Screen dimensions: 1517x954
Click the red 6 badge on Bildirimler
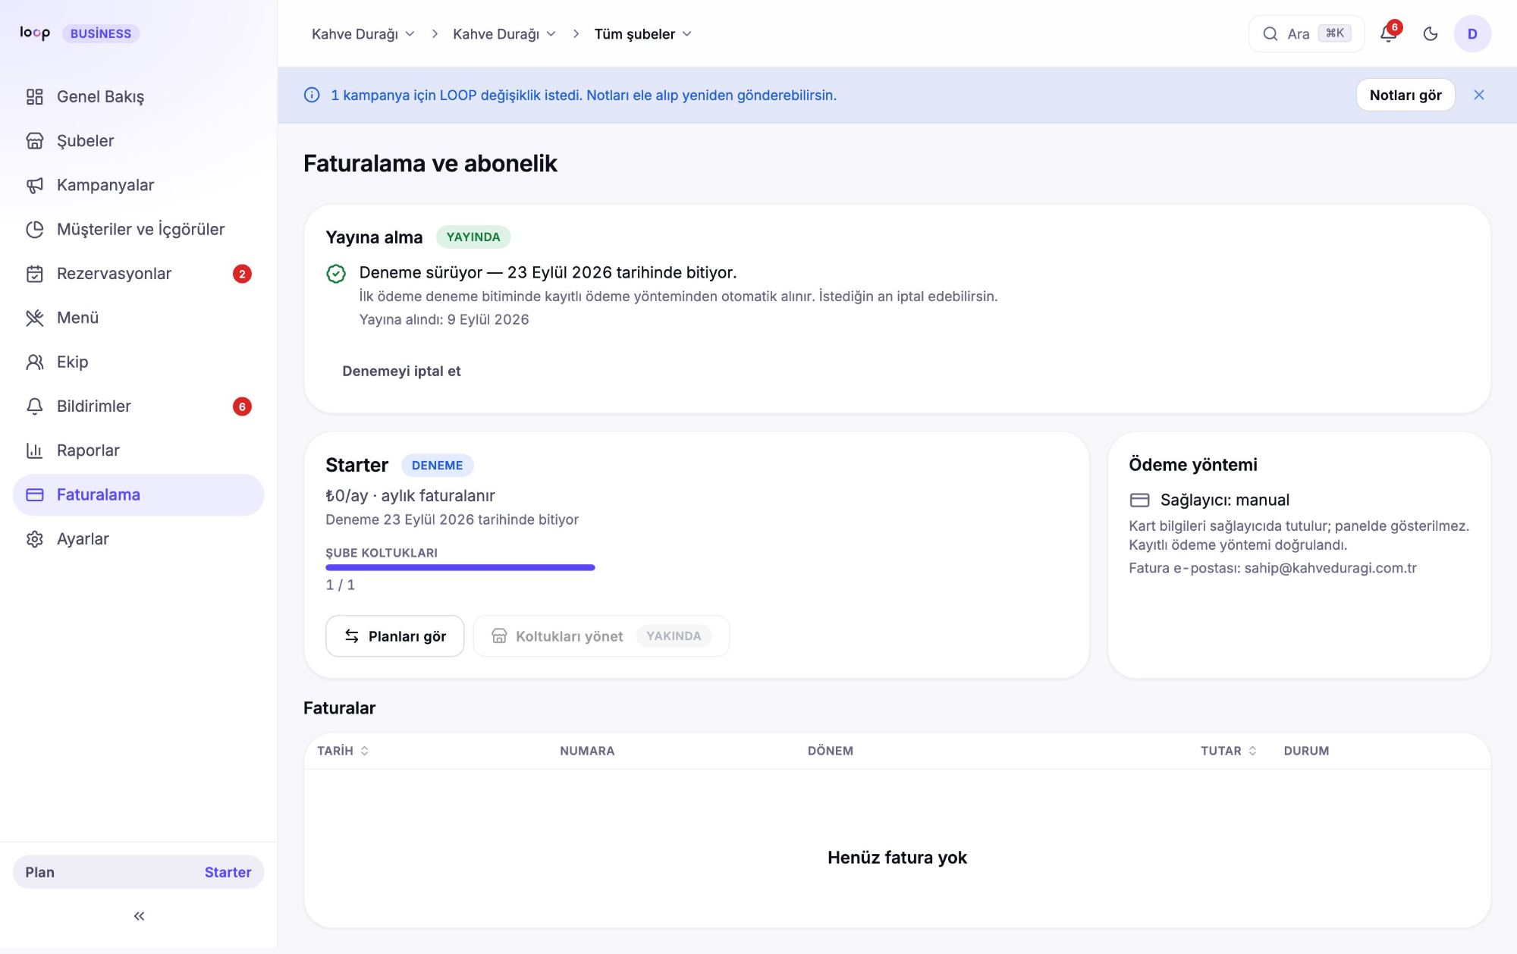click(x=242, y=406)
